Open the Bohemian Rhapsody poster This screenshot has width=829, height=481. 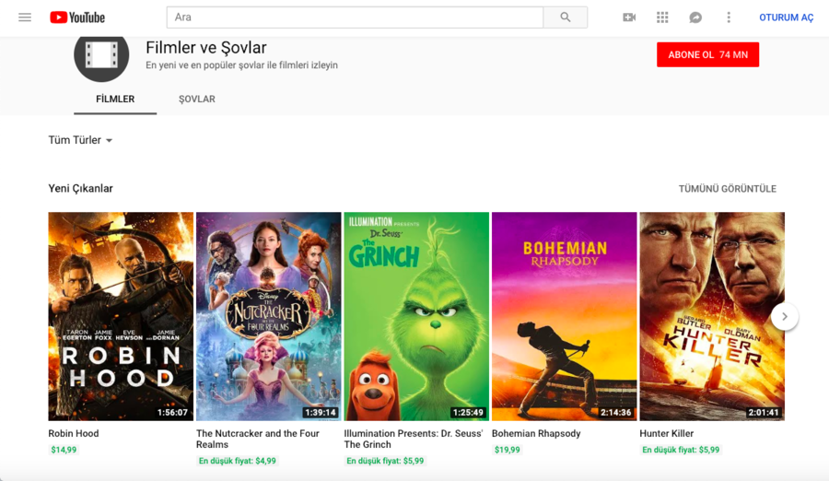pos(564,316)
